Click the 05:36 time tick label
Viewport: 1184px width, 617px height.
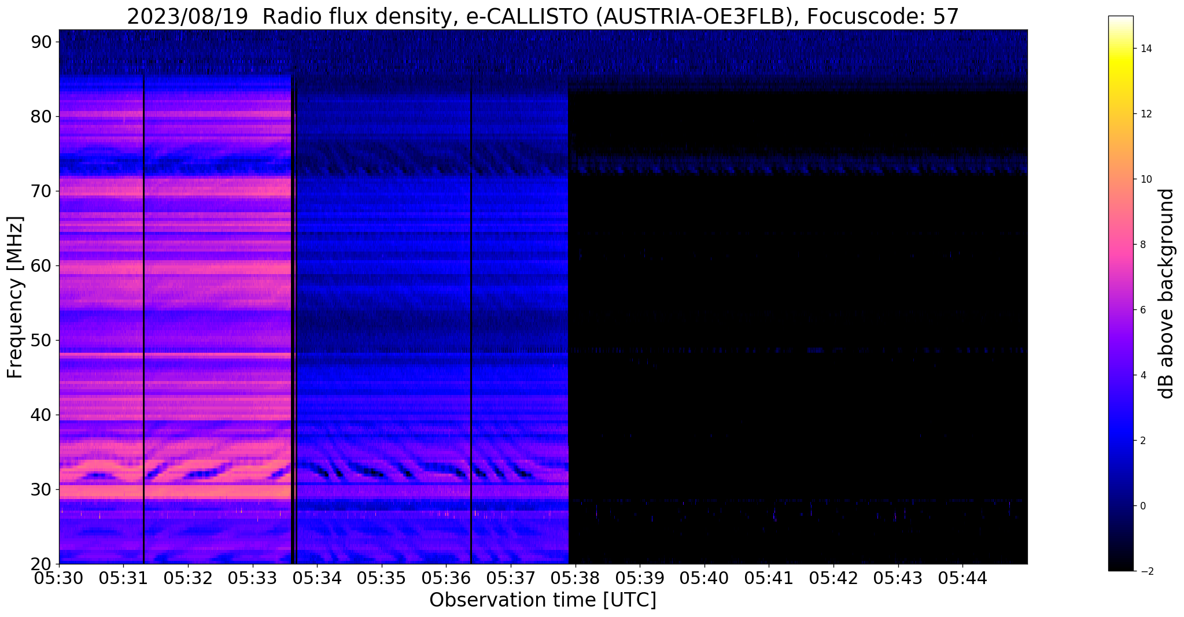tap(446, 579)
